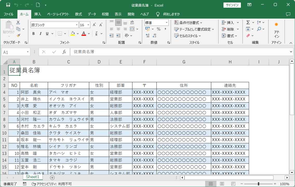Toggle Italic formatting
This screenshot has width=295, height=187.
pyautogui.click(x=40, y=34)
